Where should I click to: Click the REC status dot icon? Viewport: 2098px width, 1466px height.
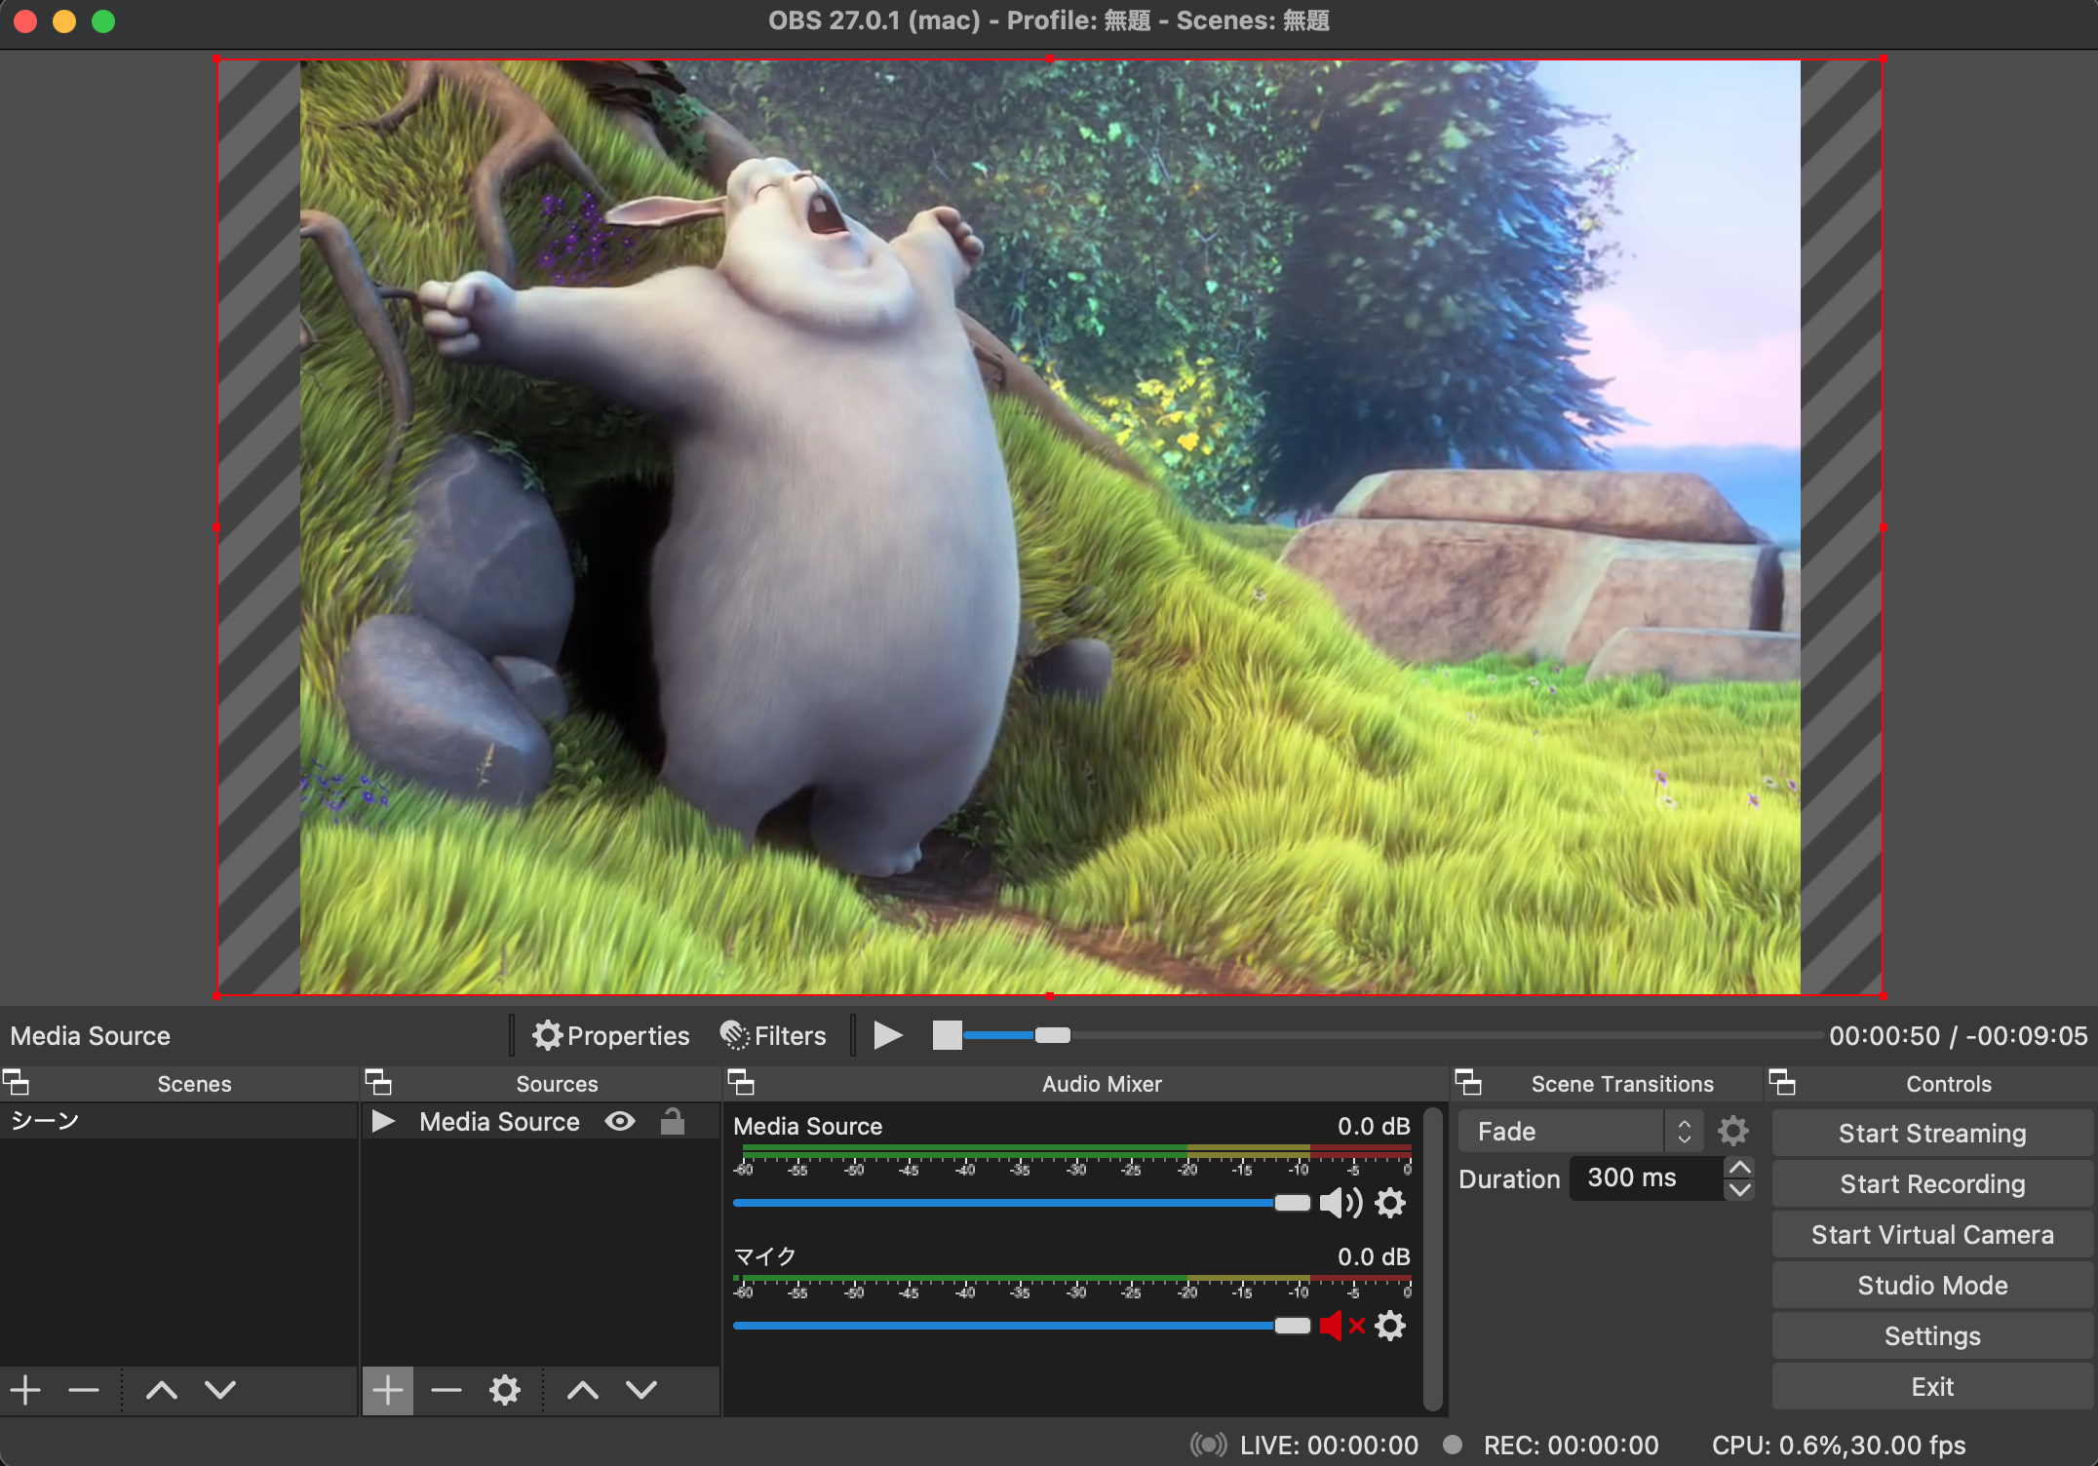click(x=1453, y=1445)
